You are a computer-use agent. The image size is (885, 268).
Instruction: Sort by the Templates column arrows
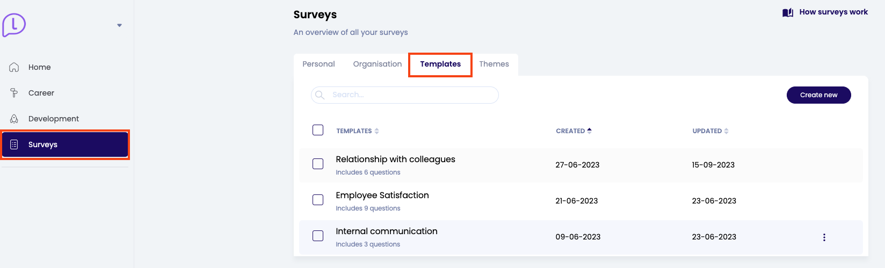(377, 131)
